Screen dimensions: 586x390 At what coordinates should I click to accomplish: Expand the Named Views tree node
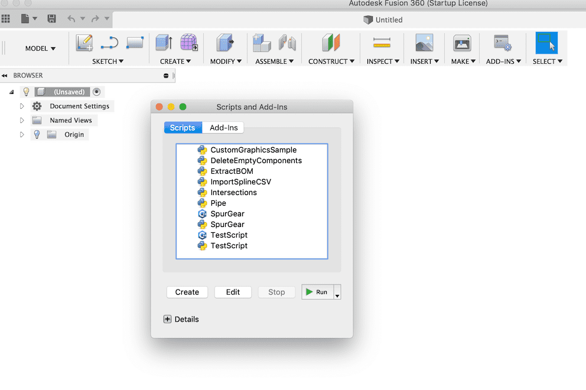click(22, 121)
